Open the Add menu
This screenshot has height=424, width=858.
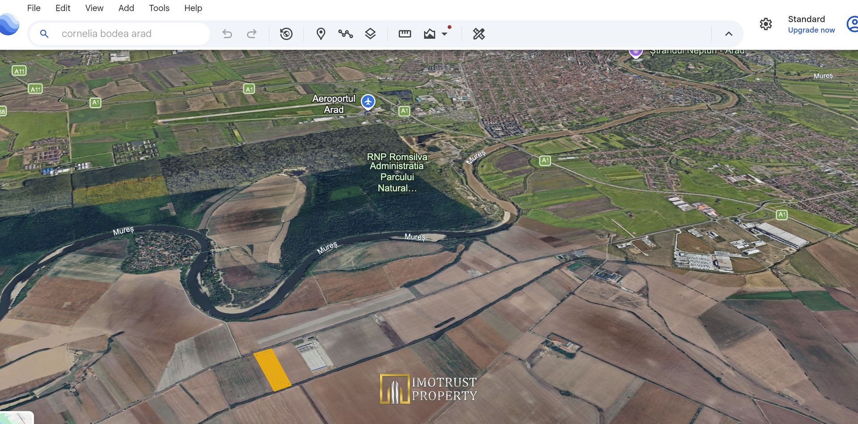pyautogui.click(x=126, y=8)
